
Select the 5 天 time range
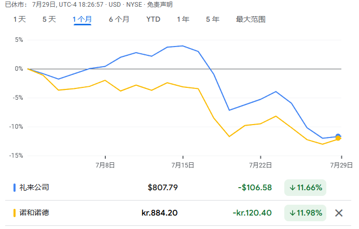49,20
